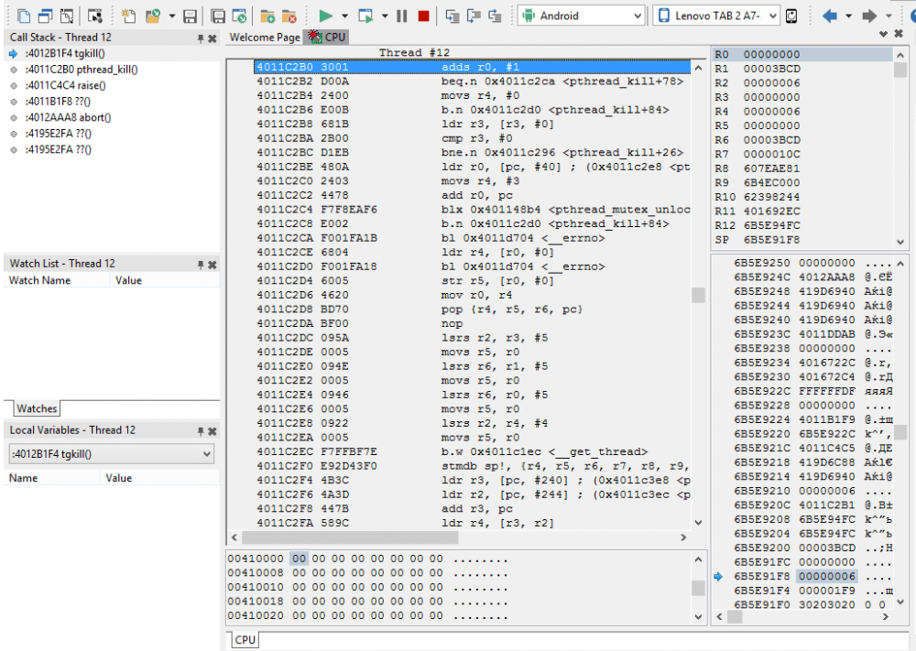Screen dimensions: 916x651
Task: Open the Lenovo TAB 2 device dropdown
Action: pos(717,16)
